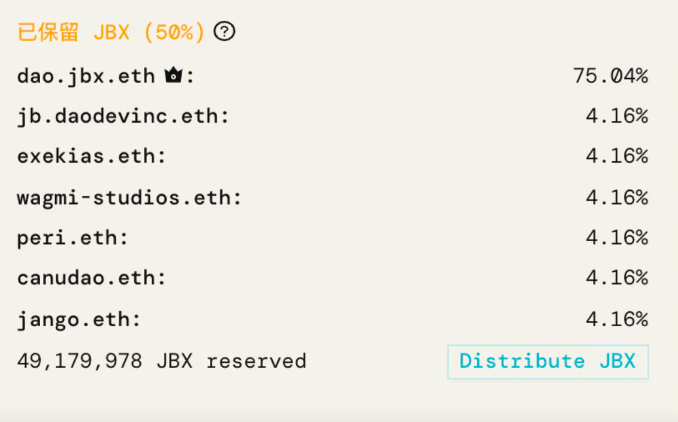This screenshot has width=678, height=422.
Task: Click the 已保留 JBX (50%) heading
Action: 111,32
